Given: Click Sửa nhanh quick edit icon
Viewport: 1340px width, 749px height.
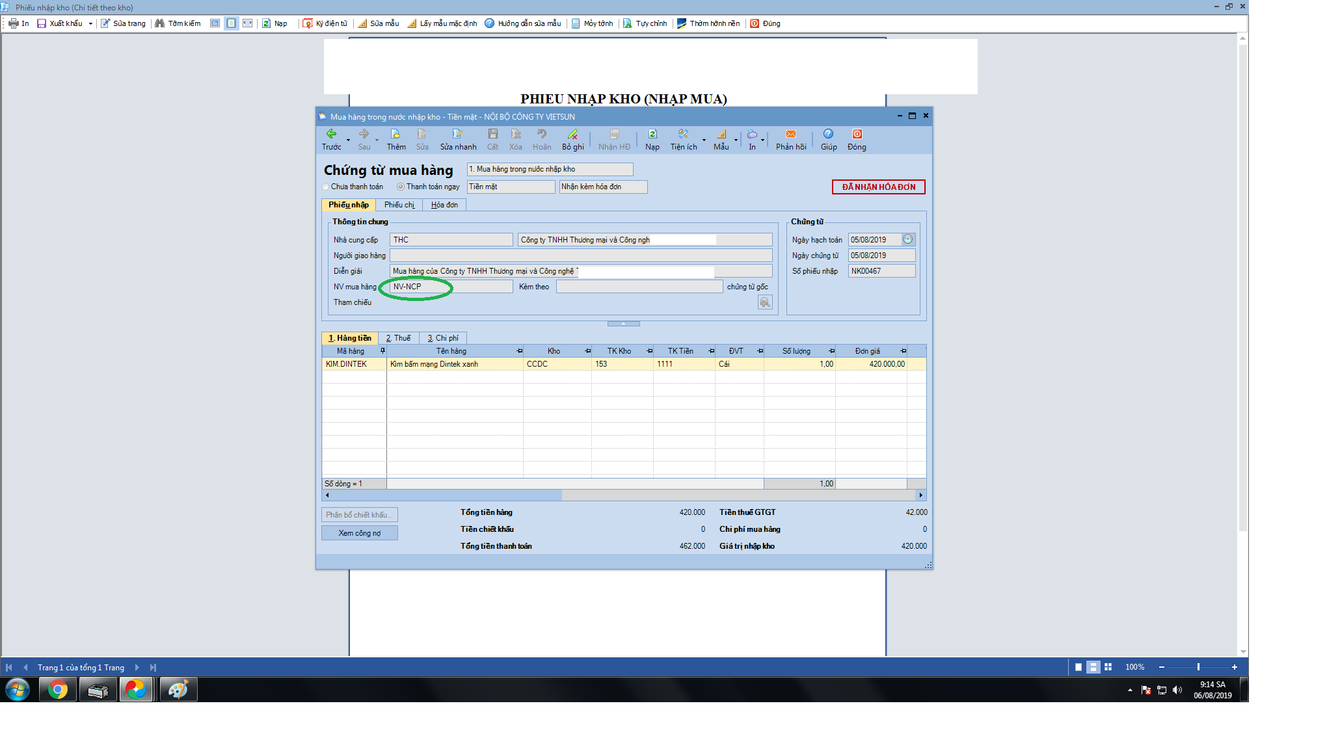Looking at the screenshot, I should (457, 134).
